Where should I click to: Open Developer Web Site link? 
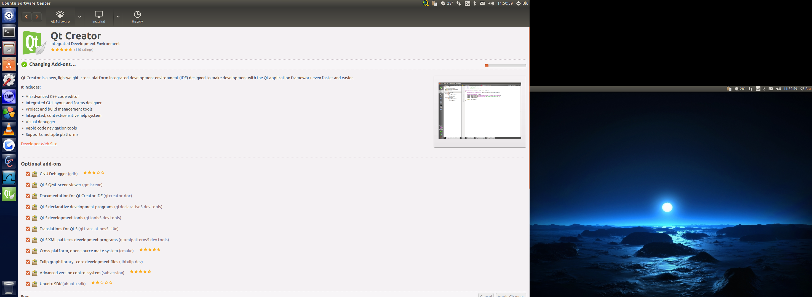coord(39,144)
